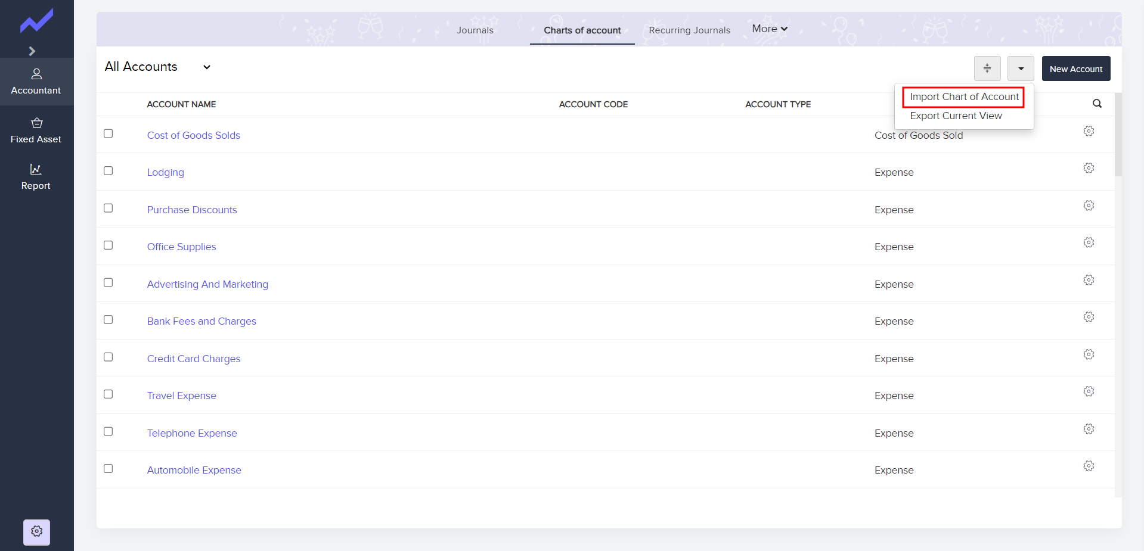Screen dimensions: 1144x551
Task: Open settings gear at sidebar bottom
Action: pos(36,532)
